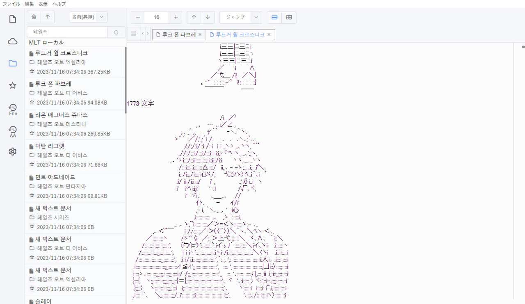Viewport: 525px width, 304px height.
Task: Open the File history icon
Action: (13, 109)
